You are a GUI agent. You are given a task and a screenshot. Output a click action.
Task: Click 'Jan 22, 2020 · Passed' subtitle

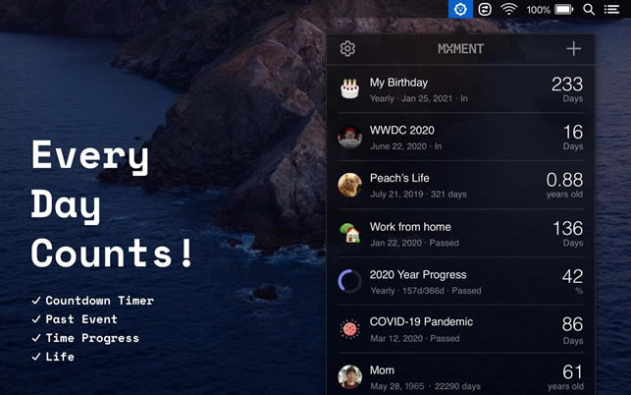coord(414,243)
